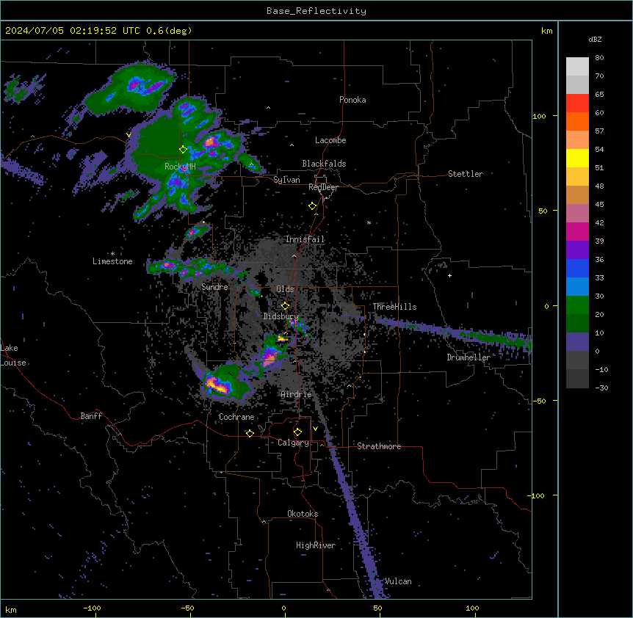Click the Sundre town label
Image resolution: width=633 pixels, height=618 pixels.
tap(214, 287)
